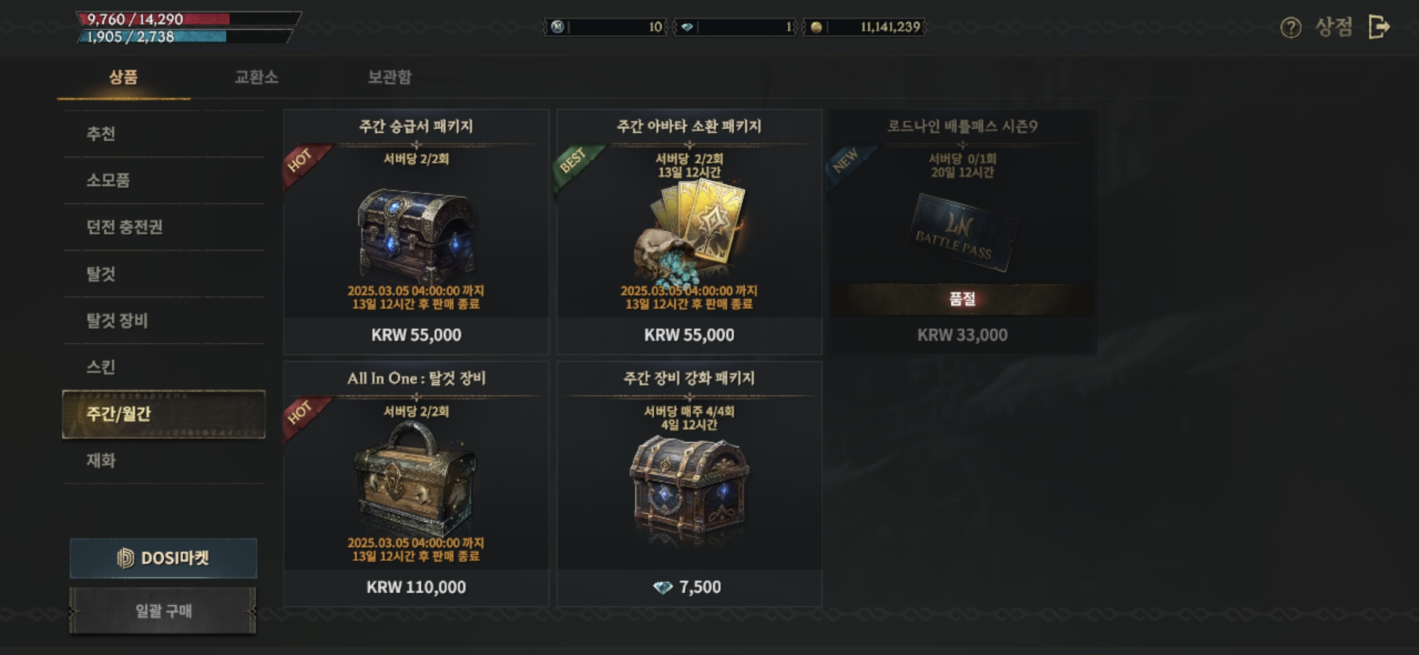Click the gold coin currency icon
Image resolution: width=1419 pixels, height=655 pixels.
pos(816,27)
